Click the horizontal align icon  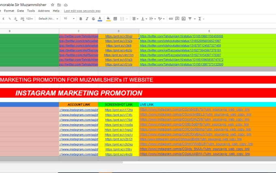click(134, 19)
